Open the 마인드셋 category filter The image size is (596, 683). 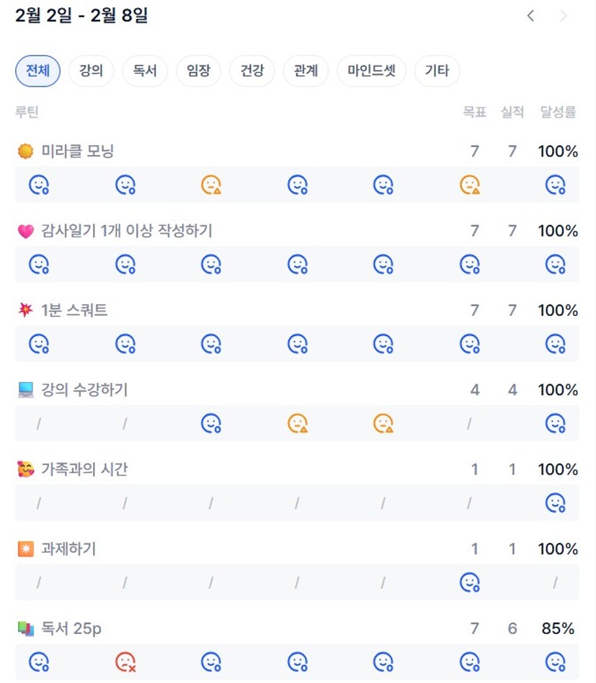pos(371,71)
